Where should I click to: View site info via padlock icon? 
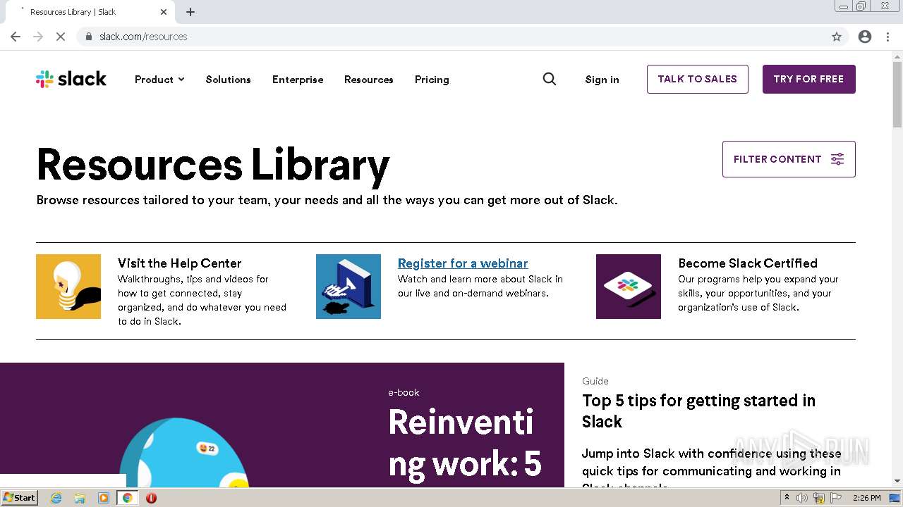point(89,37)
